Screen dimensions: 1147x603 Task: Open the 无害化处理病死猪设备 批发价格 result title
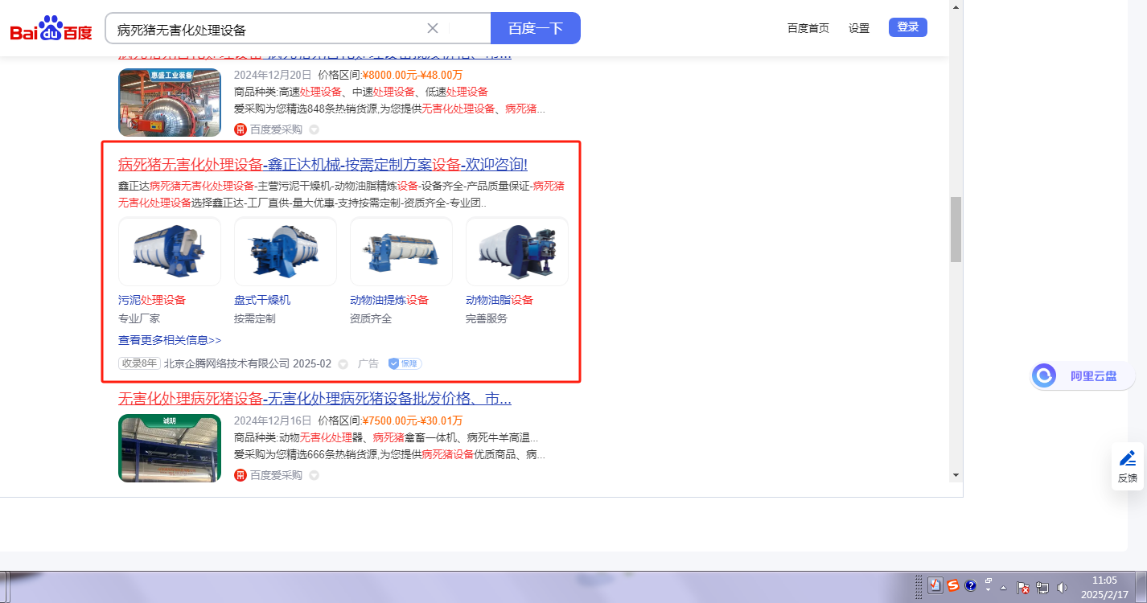point(314,398)
